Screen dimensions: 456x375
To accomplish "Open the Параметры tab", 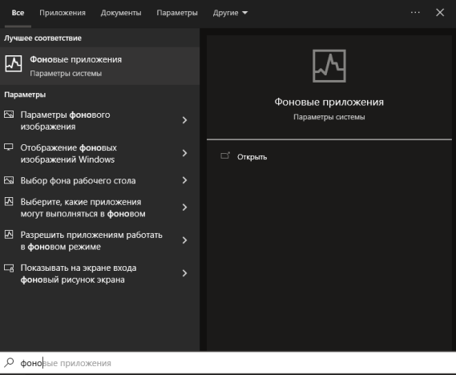I will pos(177,13).
